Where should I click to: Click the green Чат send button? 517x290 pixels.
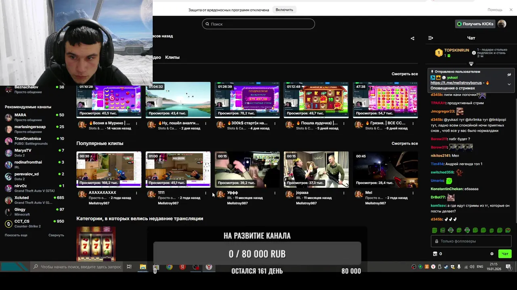point(505,254)
